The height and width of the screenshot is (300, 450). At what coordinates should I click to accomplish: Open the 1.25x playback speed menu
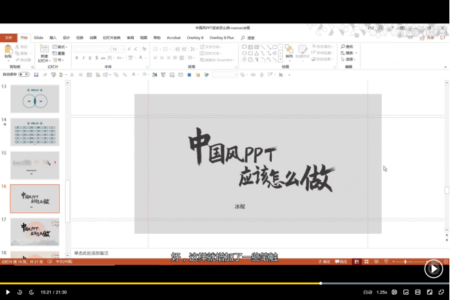point(382,292)
